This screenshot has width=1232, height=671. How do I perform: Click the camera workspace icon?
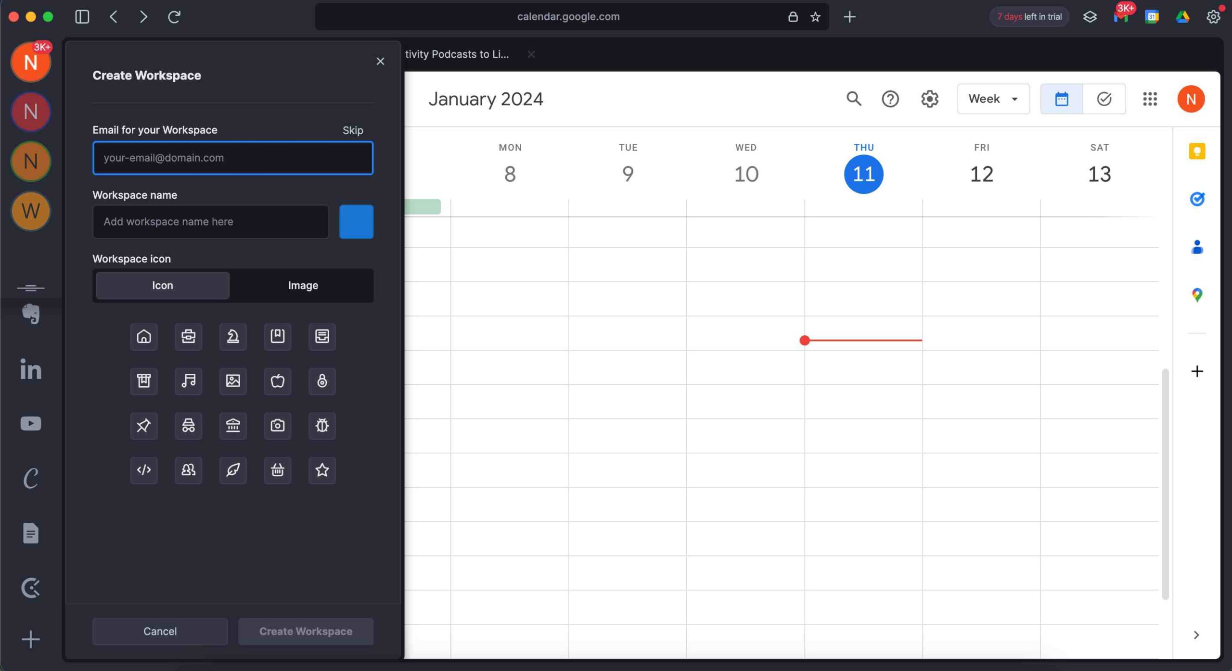[278, 425]
